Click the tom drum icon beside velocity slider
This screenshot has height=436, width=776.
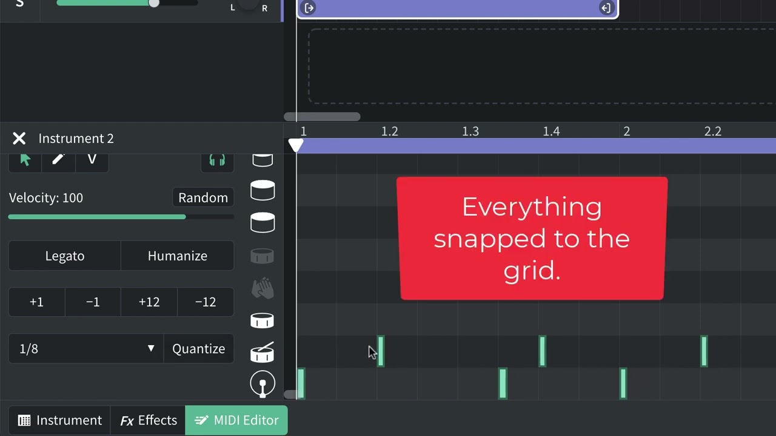click(263, 222)
